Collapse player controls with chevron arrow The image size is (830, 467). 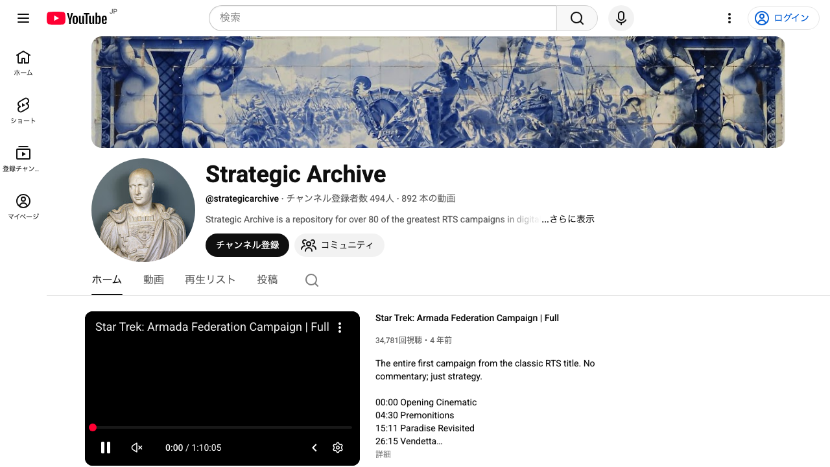(x=314, y=448)
